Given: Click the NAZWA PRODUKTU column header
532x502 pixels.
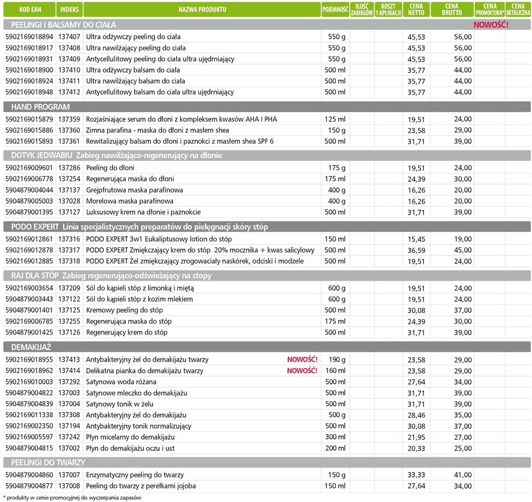Looking at the screenshot, I should click(x=202, y=9).
